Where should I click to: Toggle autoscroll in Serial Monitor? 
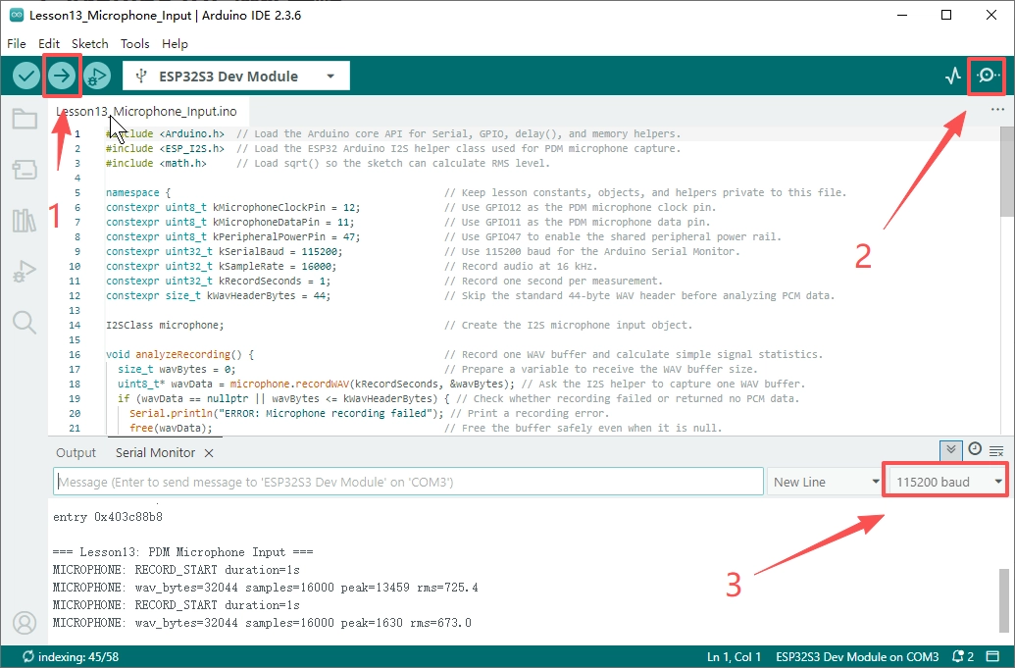[950, 450]
